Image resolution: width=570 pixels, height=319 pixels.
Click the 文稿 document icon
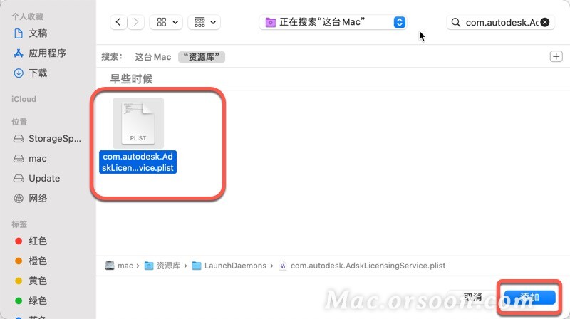pos(19,33)
